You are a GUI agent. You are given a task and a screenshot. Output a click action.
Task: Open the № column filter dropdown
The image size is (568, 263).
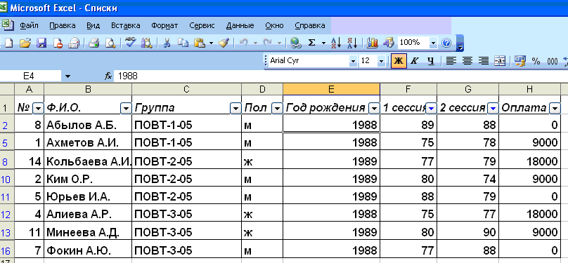[38, 109]
